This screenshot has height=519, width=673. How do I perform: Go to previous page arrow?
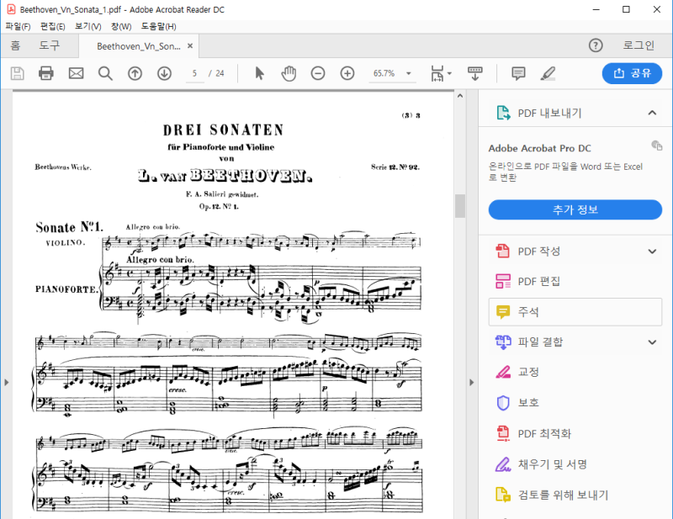tap(135, 73)
